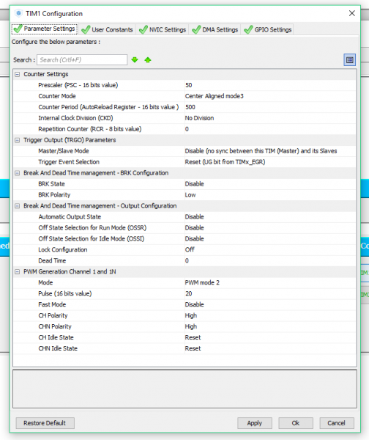
Task: Switch to the DMA Settings tab
Action: pyautogui.click(x=215, y=29)
